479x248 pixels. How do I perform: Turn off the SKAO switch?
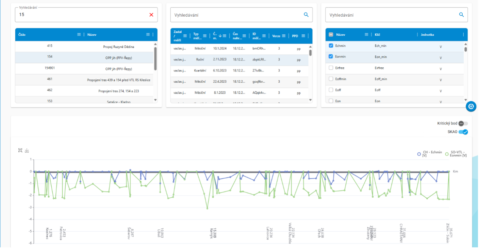pos(463,132)
